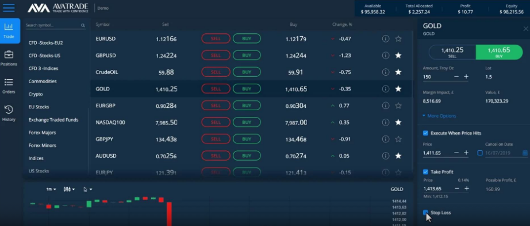Add EURGBP to favorites star
Viewport: 530px width, 226px height.
click(398, 106)
